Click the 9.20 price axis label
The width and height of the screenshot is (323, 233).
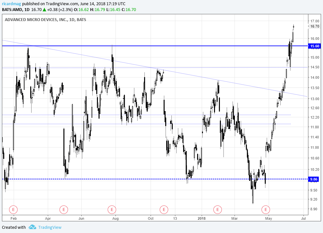(314, 199)
